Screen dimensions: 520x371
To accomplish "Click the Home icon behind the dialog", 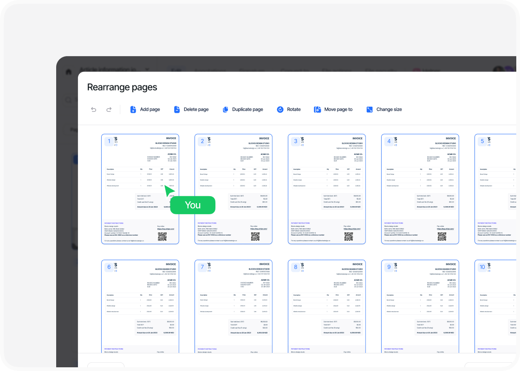I will tap(69, 72).
